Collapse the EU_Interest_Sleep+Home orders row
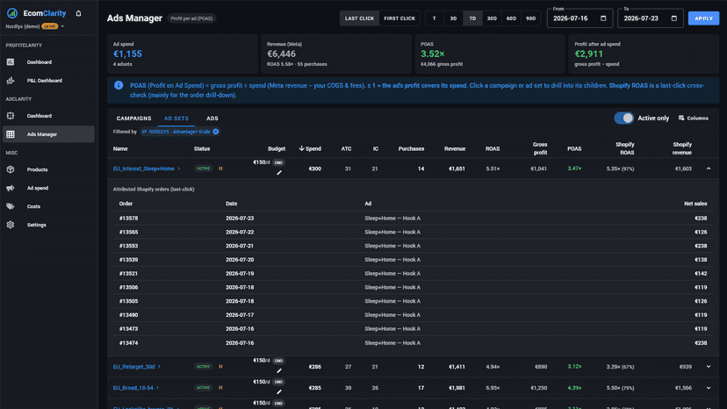This screenshot has width=727, height=409. 709,169
